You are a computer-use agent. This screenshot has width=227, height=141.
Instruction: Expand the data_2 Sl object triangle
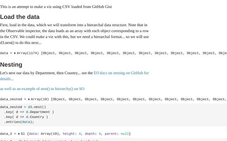click(x=19, y=134)
